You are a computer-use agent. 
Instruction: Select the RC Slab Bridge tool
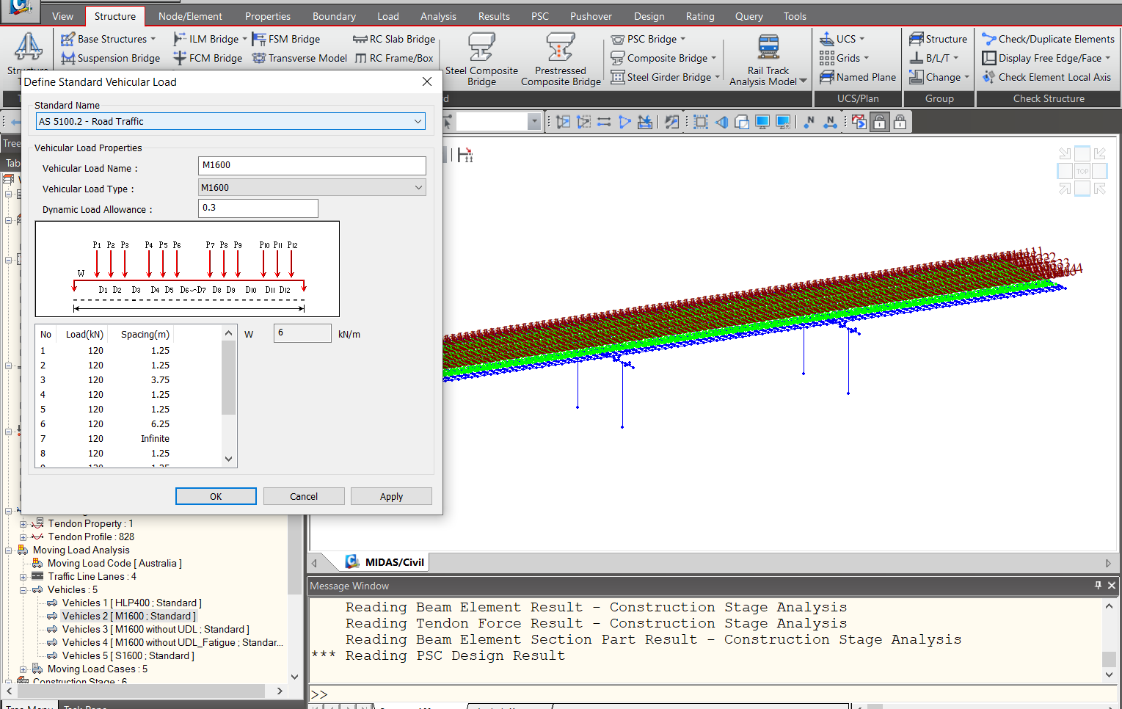pyautogui.click(x=394, y=38)
